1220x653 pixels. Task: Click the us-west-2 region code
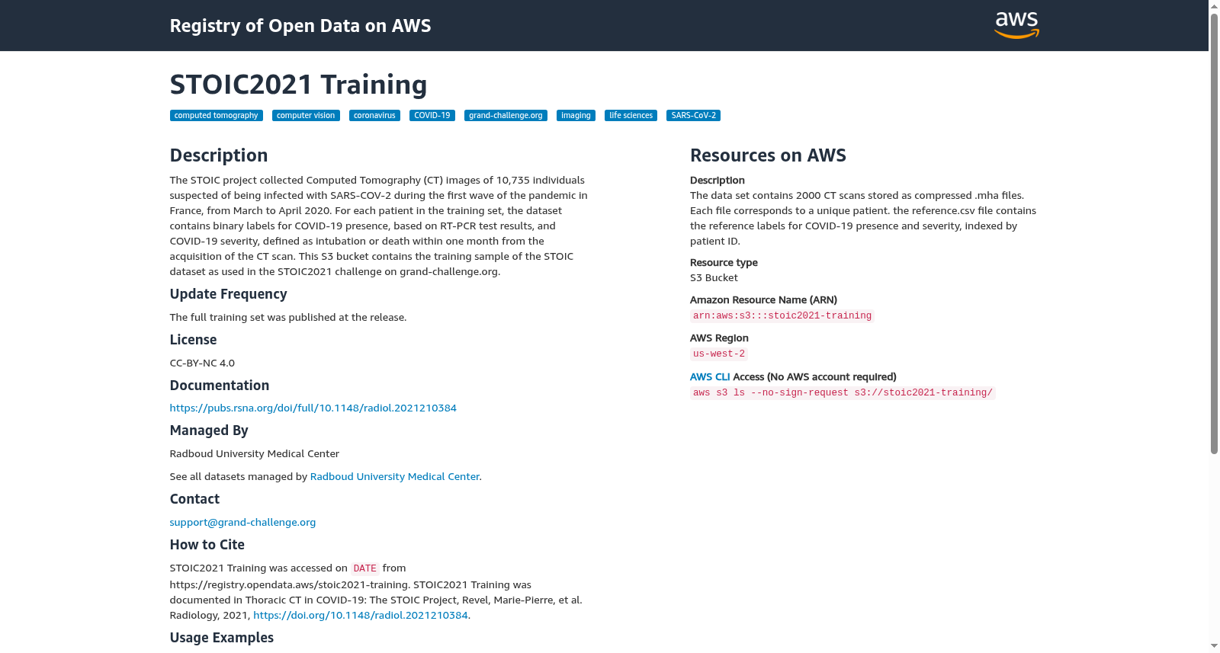tap(719, 354)
